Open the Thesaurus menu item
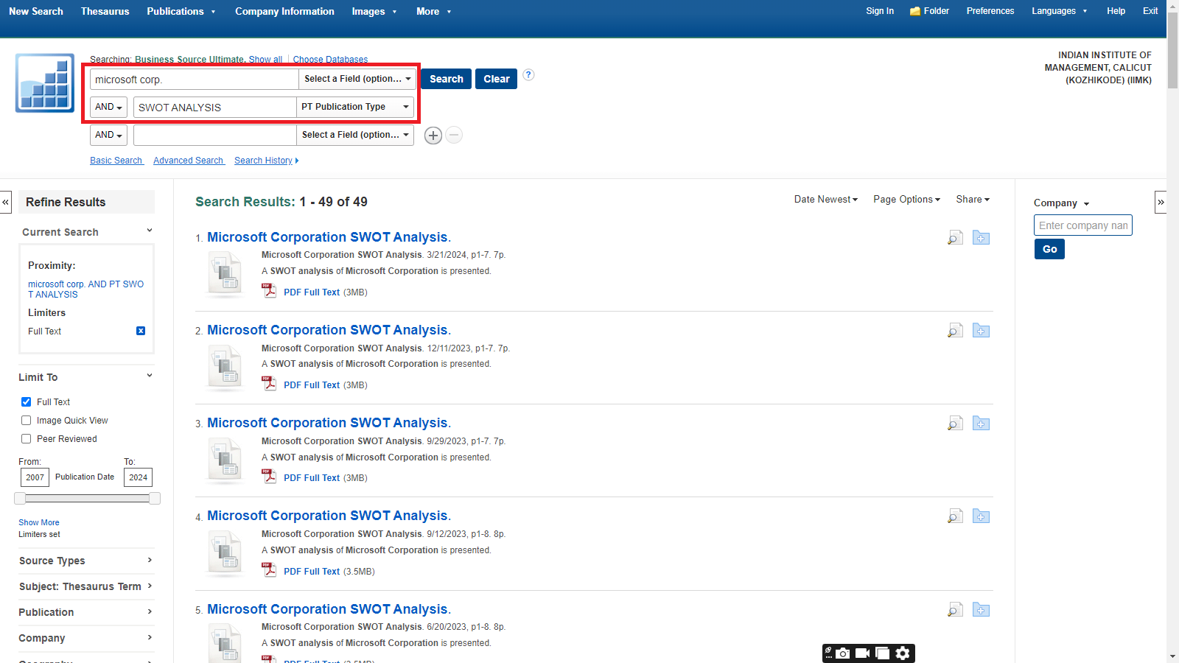Viewport: 1179px width, 663px height. 105,11
